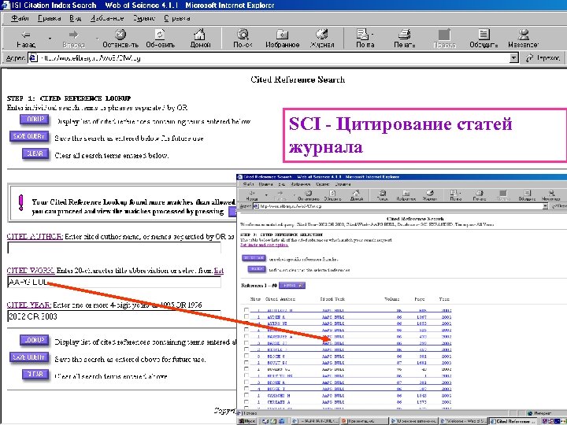Click the Refresh icon in the small Cited Reference window

(332, 194)
